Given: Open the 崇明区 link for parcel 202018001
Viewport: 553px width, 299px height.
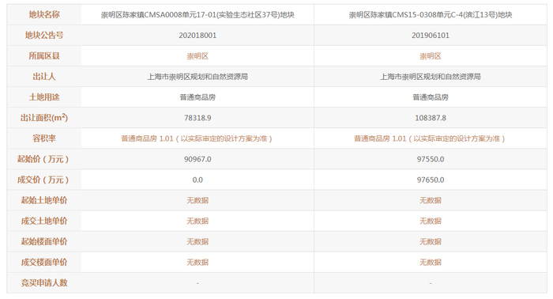Looking at the screenshot, I should pos(197,56).
